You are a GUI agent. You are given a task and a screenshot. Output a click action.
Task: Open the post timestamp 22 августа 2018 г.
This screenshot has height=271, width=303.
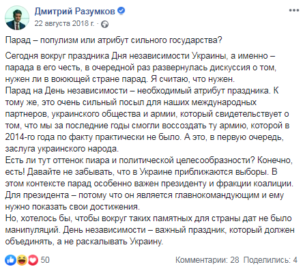(x=64, y=23)
